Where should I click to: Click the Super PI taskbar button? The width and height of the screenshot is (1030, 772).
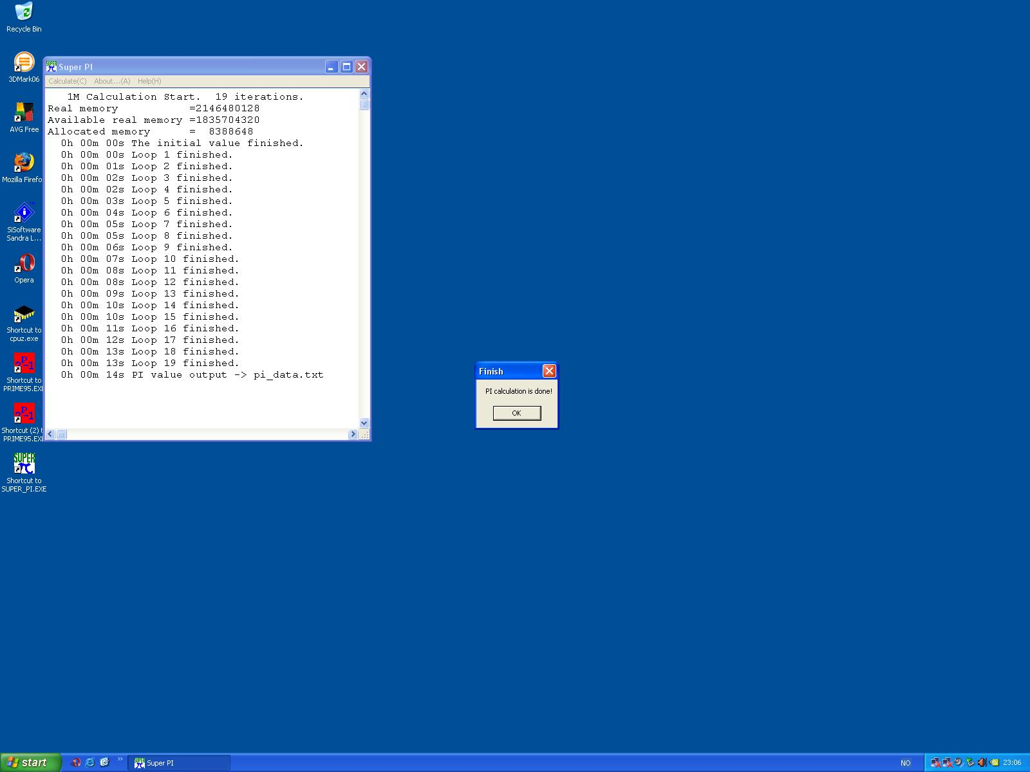coord(179,763)
